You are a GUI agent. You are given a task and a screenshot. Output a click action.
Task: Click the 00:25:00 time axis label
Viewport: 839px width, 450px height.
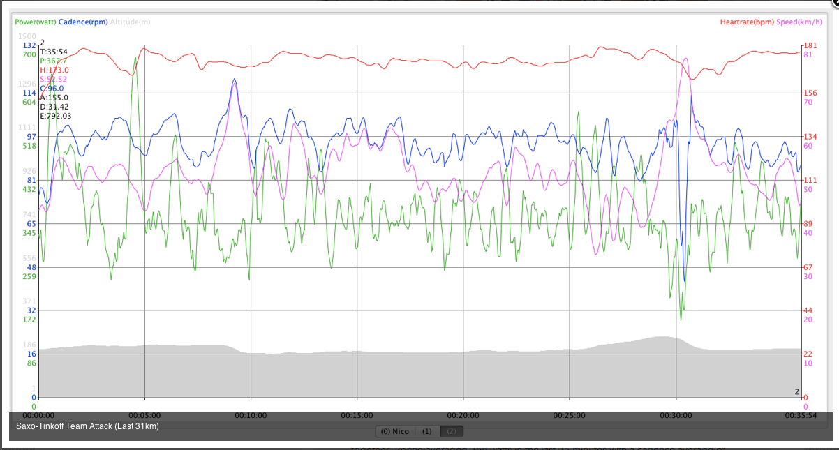pos(570,415)
